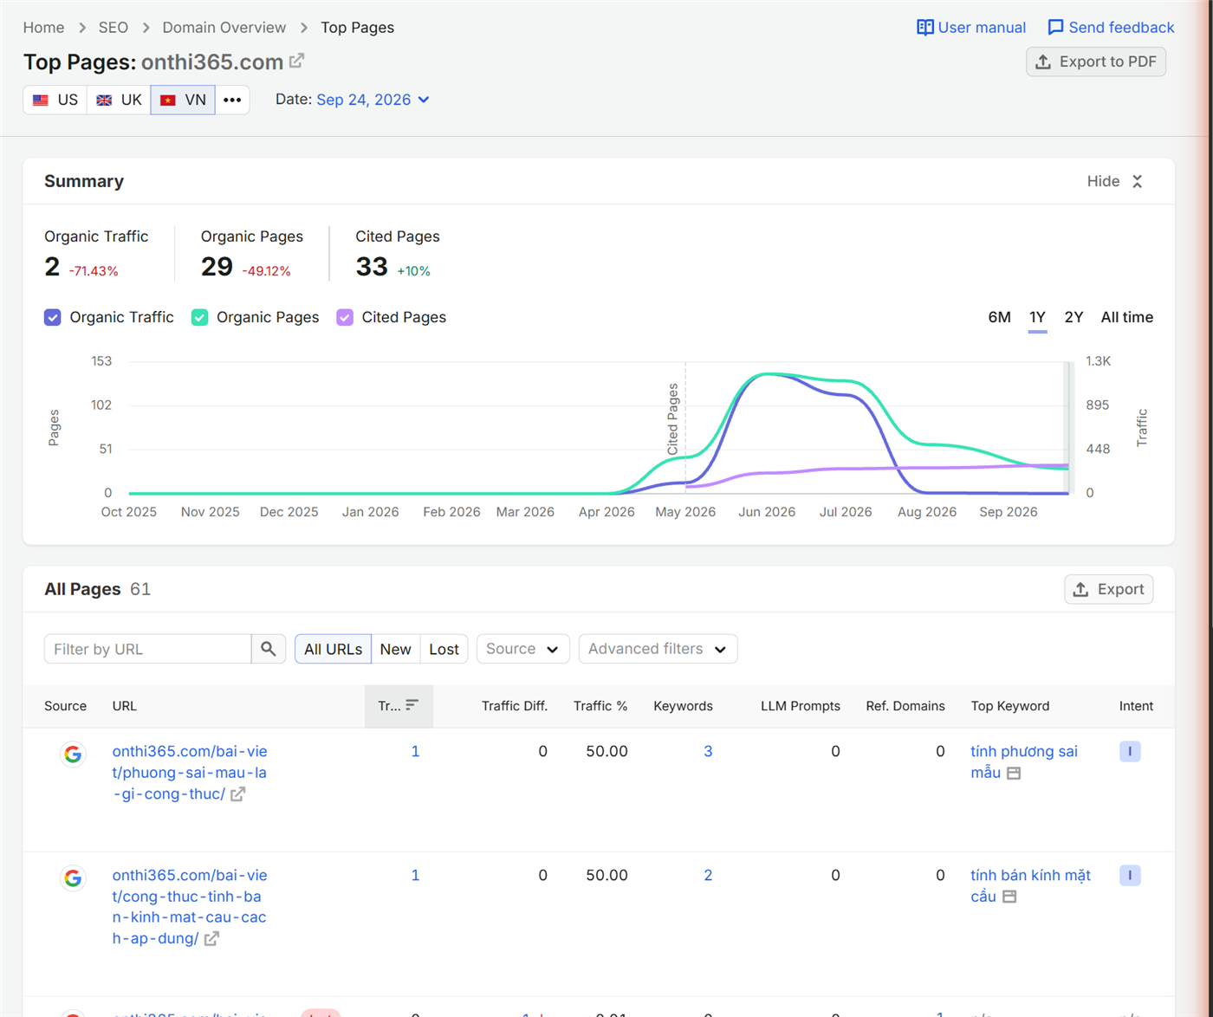Go to Domain Overview in breadcrumb
Image resolution: width=1213 pixels, height=1017 pixels.
[224, 28]
